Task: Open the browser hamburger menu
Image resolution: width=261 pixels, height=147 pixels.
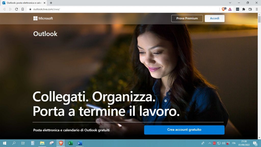Action: point(257,9)
